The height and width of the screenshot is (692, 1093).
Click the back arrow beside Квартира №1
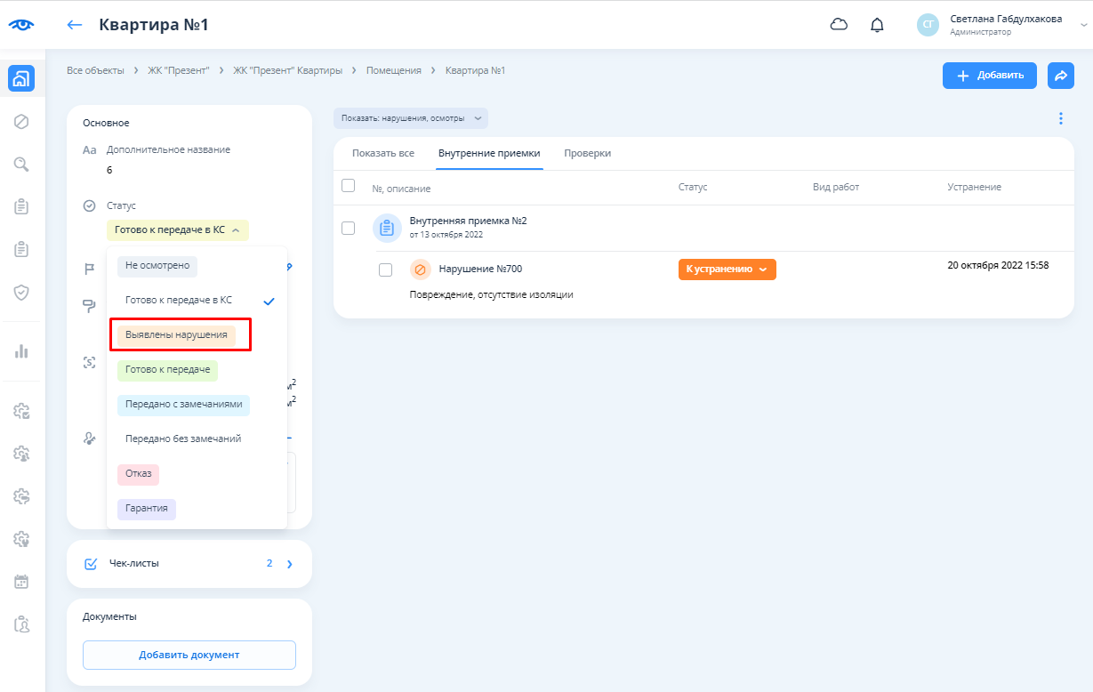tap(75, 25)
